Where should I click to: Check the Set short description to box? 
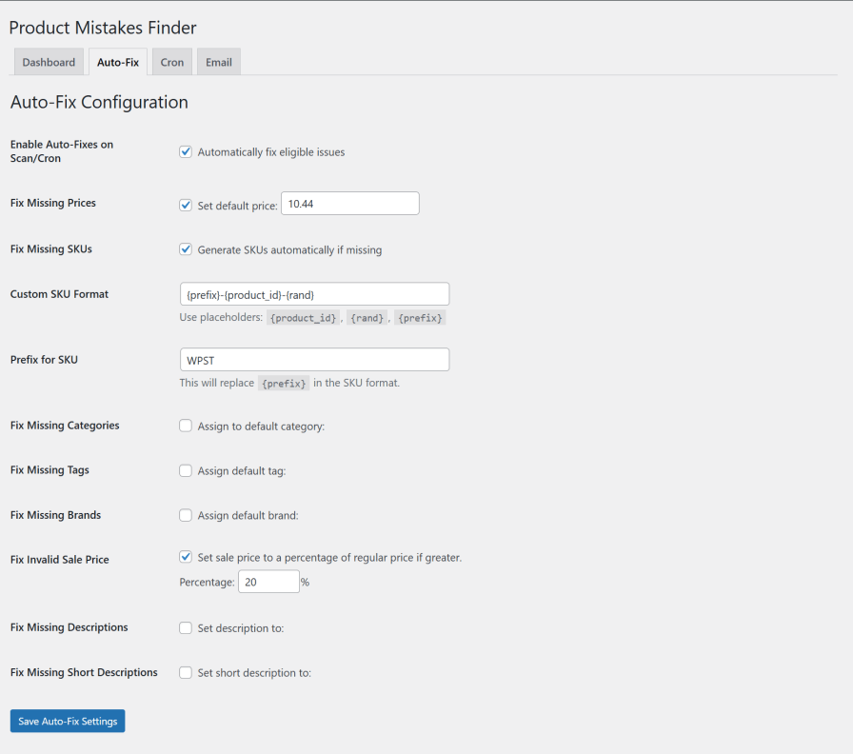(x=186, y=672)
